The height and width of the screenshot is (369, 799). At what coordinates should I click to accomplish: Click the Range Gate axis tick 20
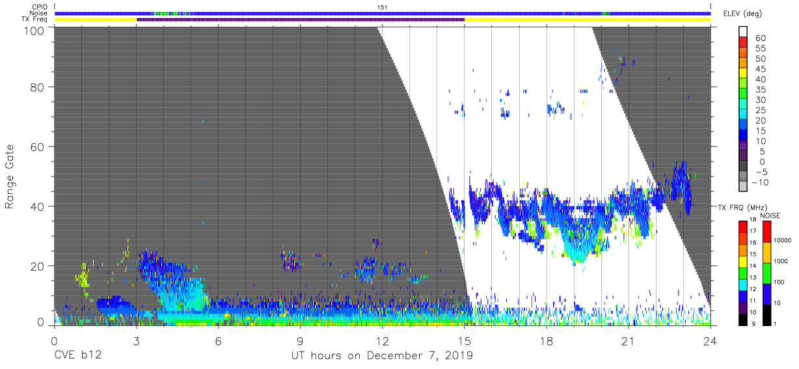pyautogui.click(x=38, y=266)
